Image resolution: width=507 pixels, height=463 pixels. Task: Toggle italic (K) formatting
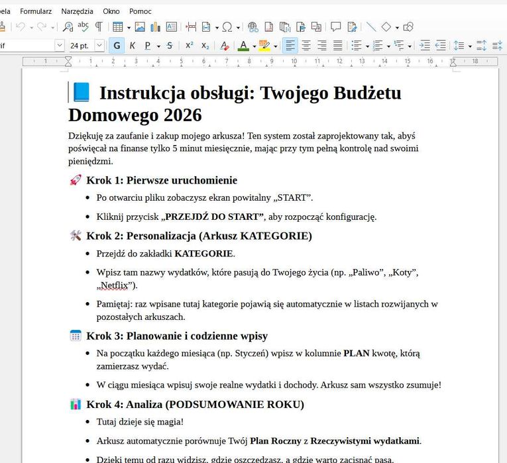point(133,46)
